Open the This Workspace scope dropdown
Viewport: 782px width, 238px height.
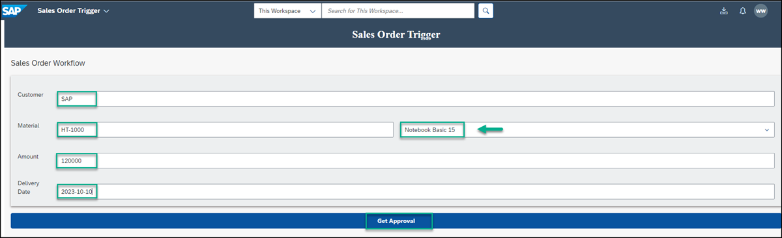(x=287, y=11)
